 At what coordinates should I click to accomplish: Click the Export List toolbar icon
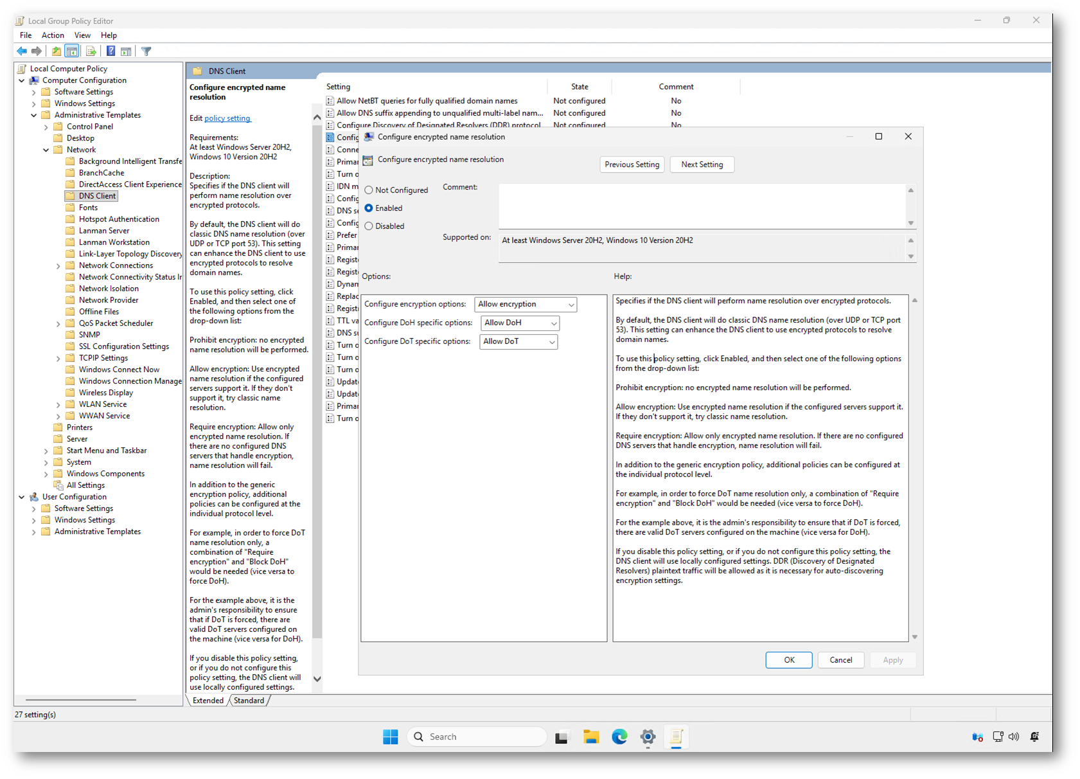91,51
